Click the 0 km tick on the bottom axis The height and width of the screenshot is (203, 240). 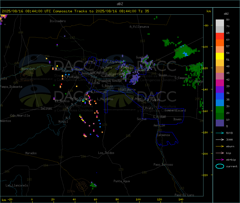point(32,199)
